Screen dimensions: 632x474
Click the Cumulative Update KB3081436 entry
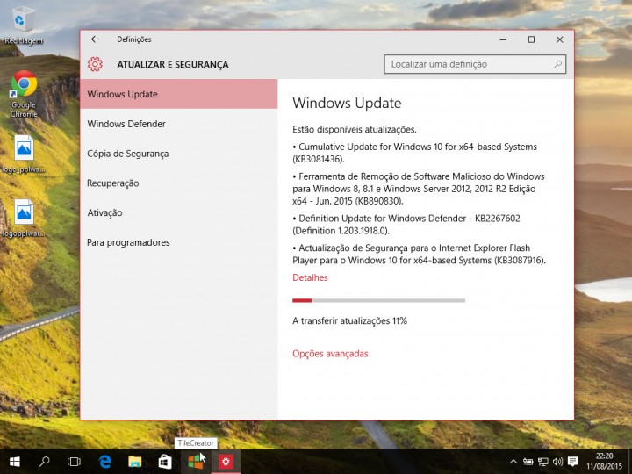coord(414,153)
